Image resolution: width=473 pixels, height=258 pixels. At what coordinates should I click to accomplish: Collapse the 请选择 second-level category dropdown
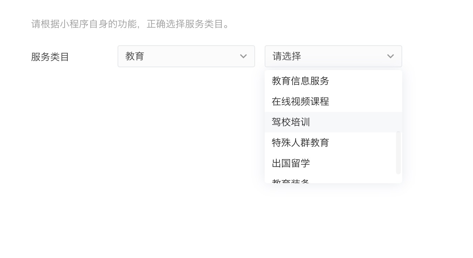pos(333,56)
